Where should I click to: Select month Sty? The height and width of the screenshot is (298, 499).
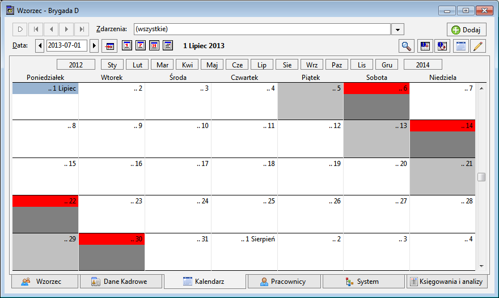click(112, 65)
